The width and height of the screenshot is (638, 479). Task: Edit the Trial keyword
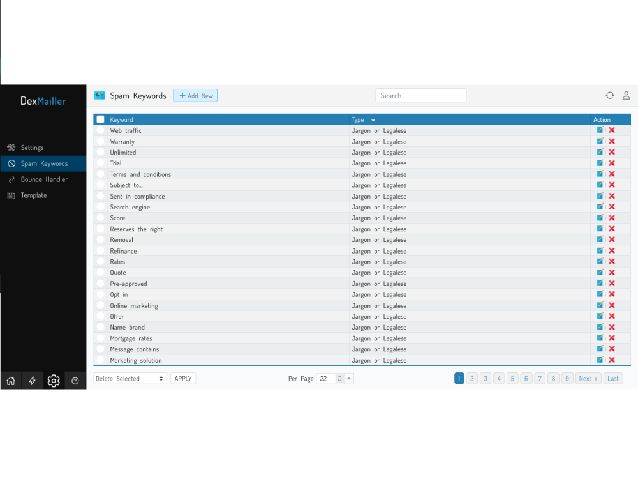click(x=600, y=163)
